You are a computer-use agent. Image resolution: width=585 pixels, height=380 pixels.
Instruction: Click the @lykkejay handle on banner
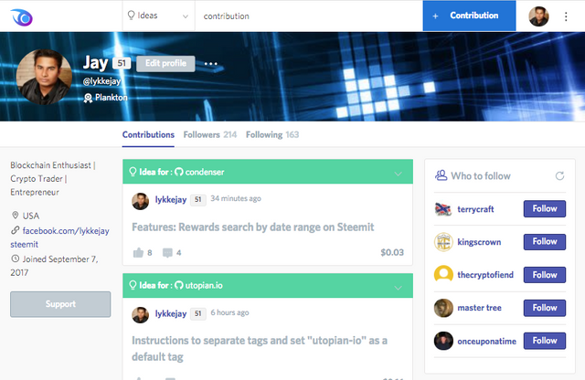[x=101, y=81]
